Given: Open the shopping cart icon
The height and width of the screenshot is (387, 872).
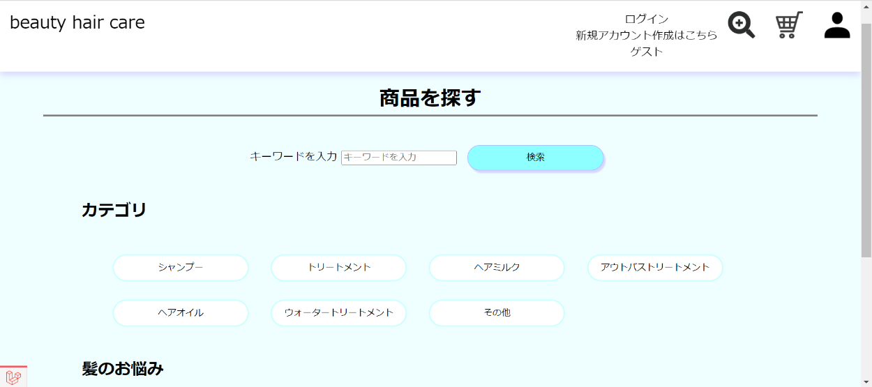Looking at the screenshot, I should point(789,25).
